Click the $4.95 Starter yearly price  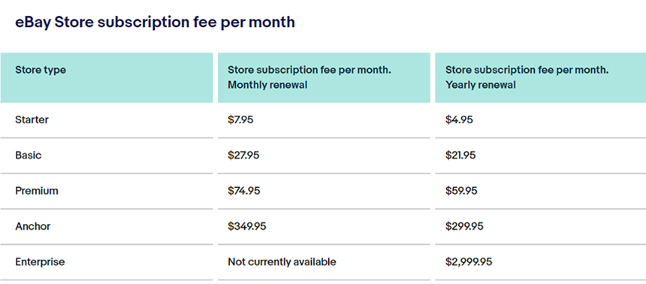click(459, 119)
